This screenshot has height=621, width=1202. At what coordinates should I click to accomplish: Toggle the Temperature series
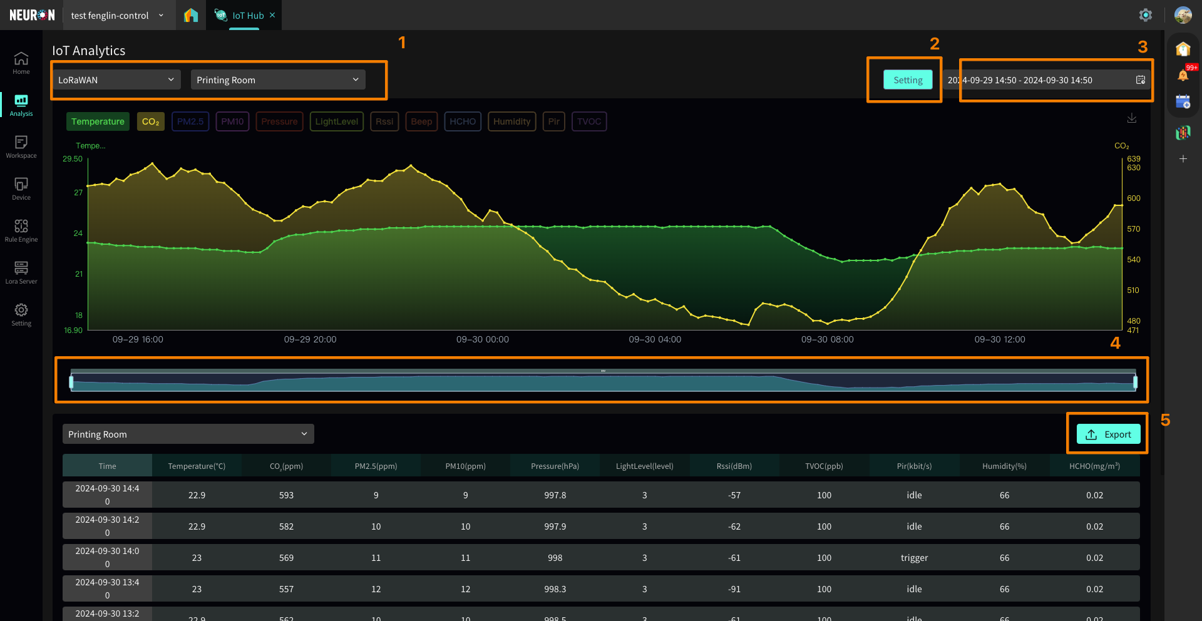point(98,121)
